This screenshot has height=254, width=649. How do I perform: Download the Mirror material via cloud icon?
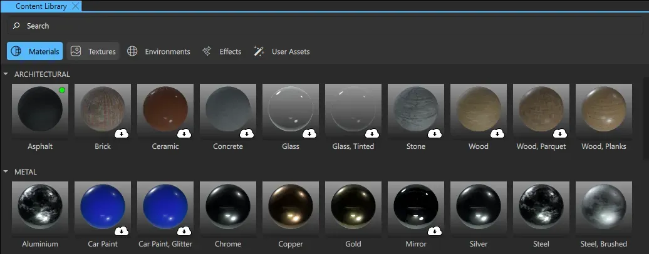pyautogui.click(x=435, y=231)
